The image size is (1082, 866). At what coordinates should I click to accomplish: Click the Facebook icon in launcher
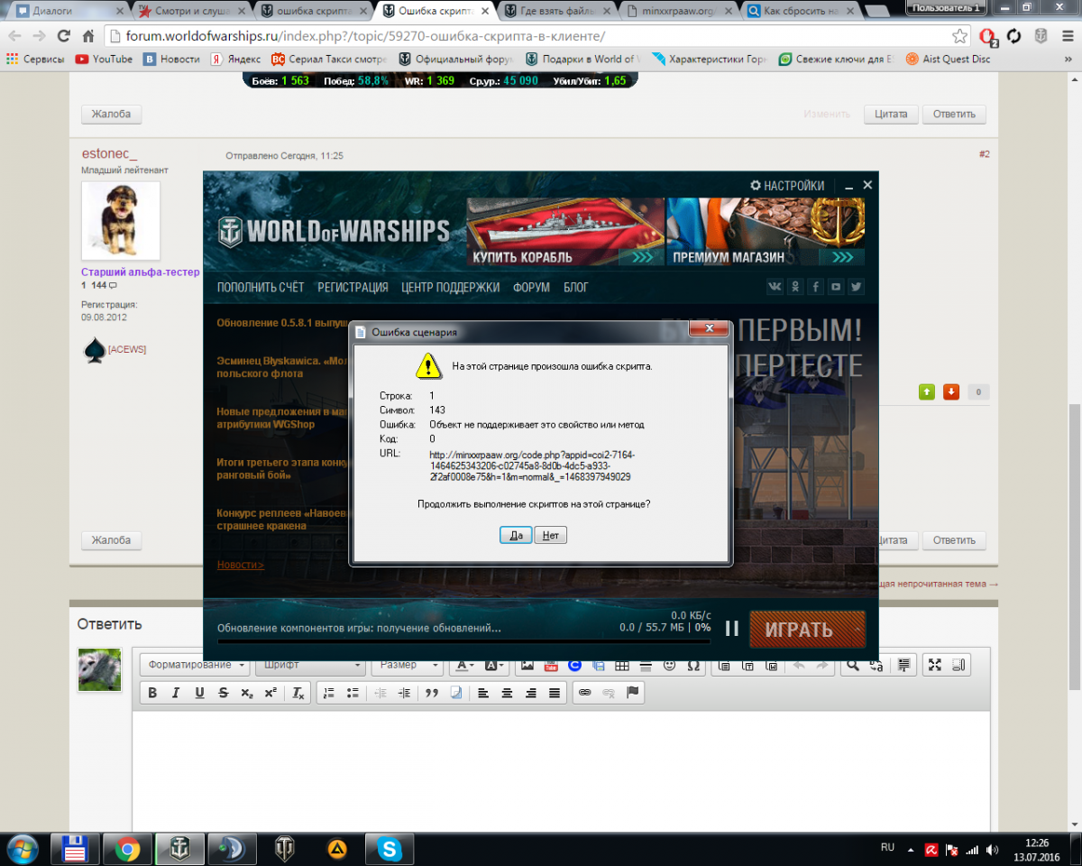[x=815, y=287]
